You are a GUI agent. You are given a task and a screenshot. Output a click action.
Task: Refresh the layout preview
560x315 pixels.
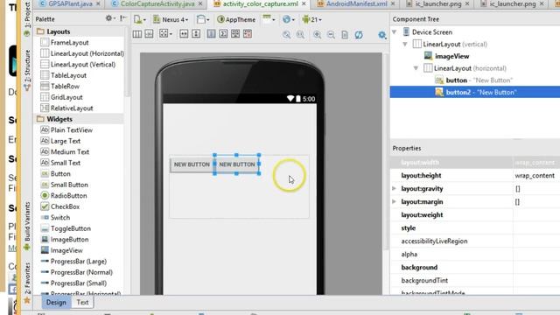click(359, 35)
